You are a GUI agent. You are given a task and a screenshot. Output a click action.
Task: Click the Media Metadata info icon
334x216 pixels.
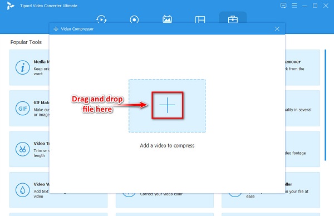pyautogui.click(x=23, y=67)
